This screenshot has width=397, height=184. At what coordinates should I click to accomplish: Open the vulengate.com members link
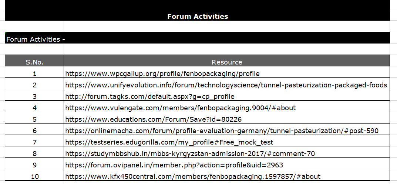point(181,108)
